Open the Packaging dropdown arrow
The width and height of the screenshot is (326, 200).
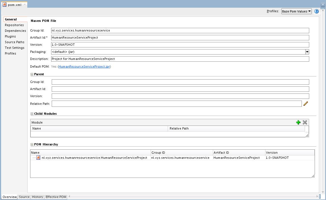point(307,52)
